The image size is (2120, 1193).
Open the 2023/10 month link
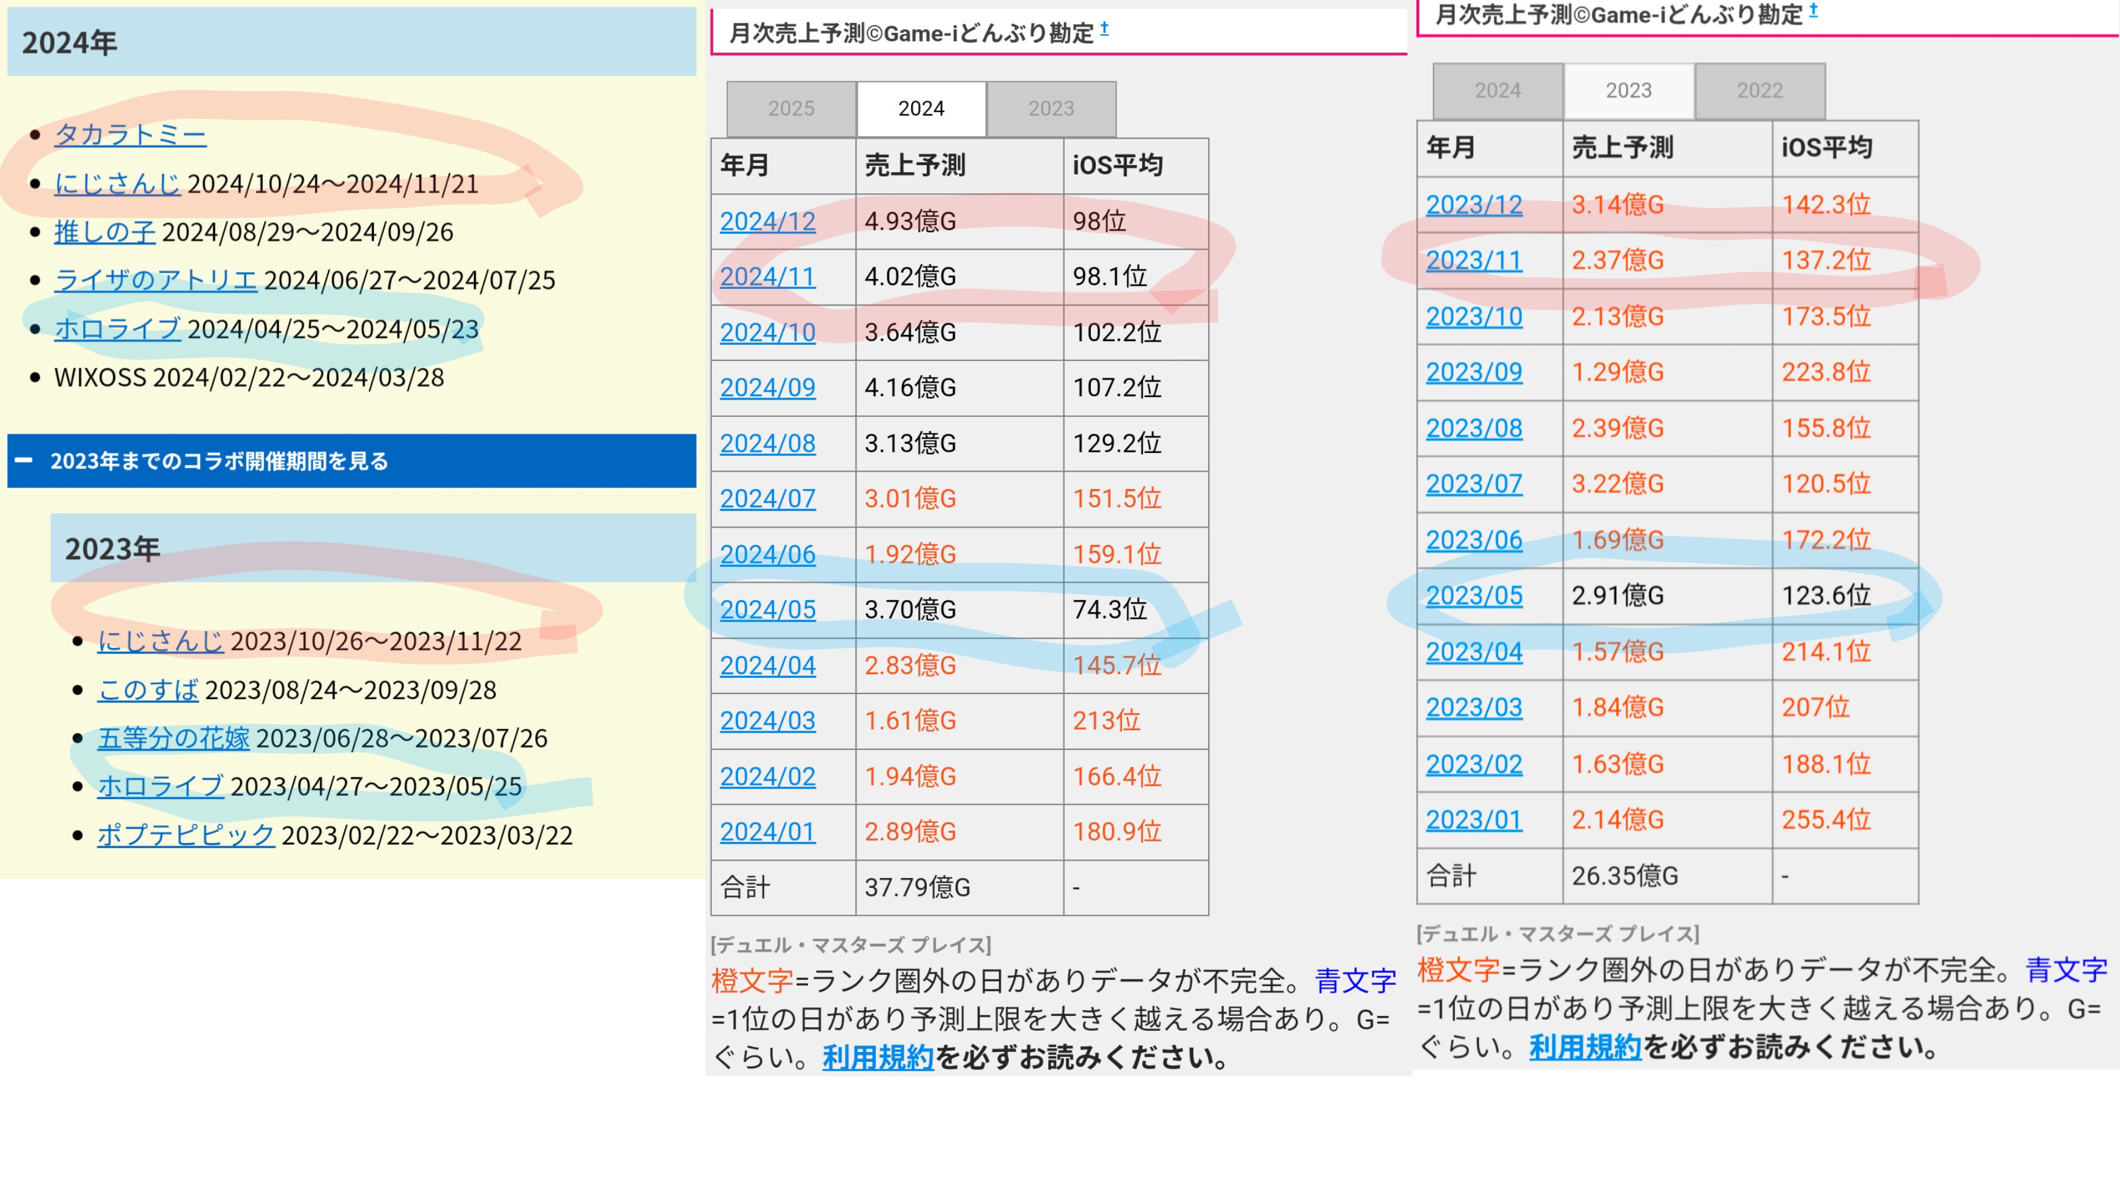(x=1474, y=317)
